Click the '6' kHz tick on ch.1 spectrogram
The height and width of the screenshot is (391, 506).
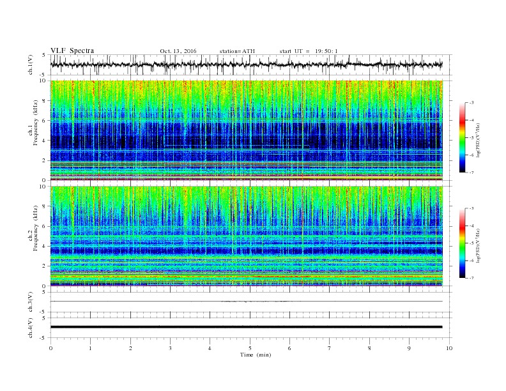(x=45, y=121)
